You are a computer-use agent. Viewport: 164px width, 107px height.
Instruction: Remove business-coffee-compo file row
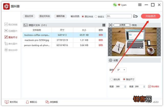click(101, 35)
